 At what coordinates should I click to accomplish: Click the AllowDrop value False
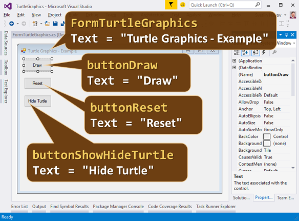pos(269,102)
